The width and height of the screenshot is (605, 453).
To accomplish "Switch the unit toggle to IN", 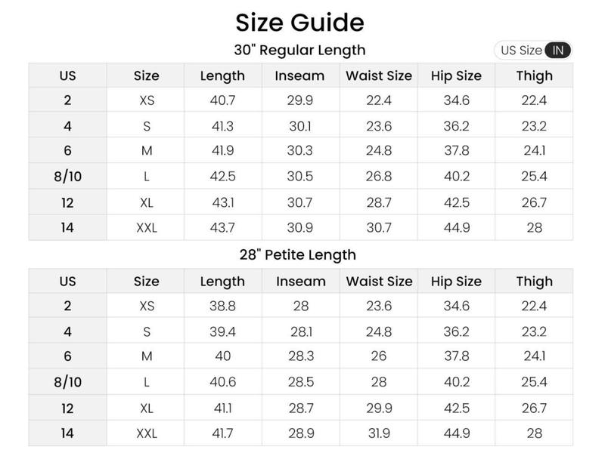I will point(558,51).
